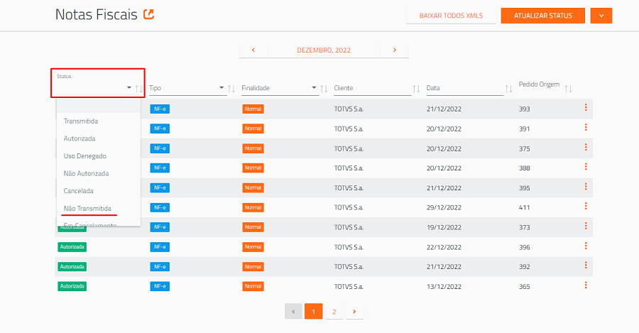The height and width of the screenshot is (333, 639).
Task: Open more options for order 365 row
Action: click(x=586, y=285)
